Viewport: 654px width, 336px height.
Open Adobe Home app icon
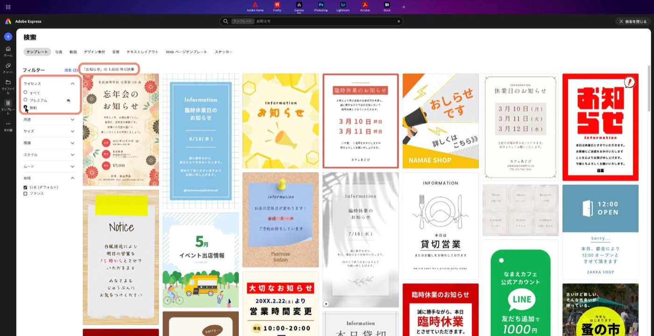tap(255, 7)
